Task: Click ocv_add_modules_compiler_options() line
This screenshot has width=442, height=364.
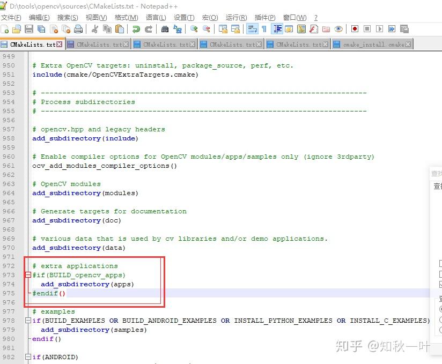Action: coord(105,166)
